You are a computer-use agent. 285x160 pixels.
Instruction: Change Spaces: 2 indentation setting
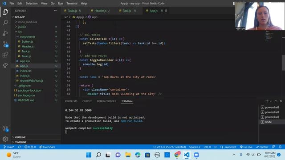pyautogui.click(x=195, y=147)
